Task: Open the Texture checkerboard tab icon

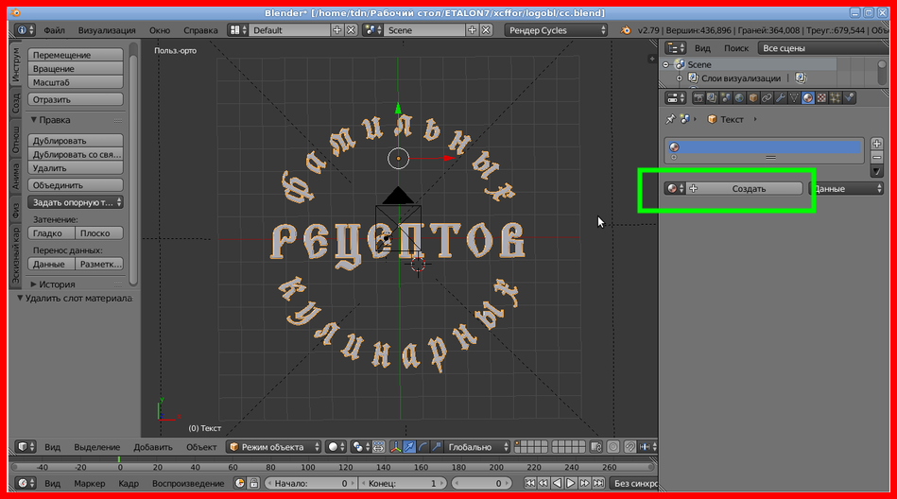Action: [821, 97]
